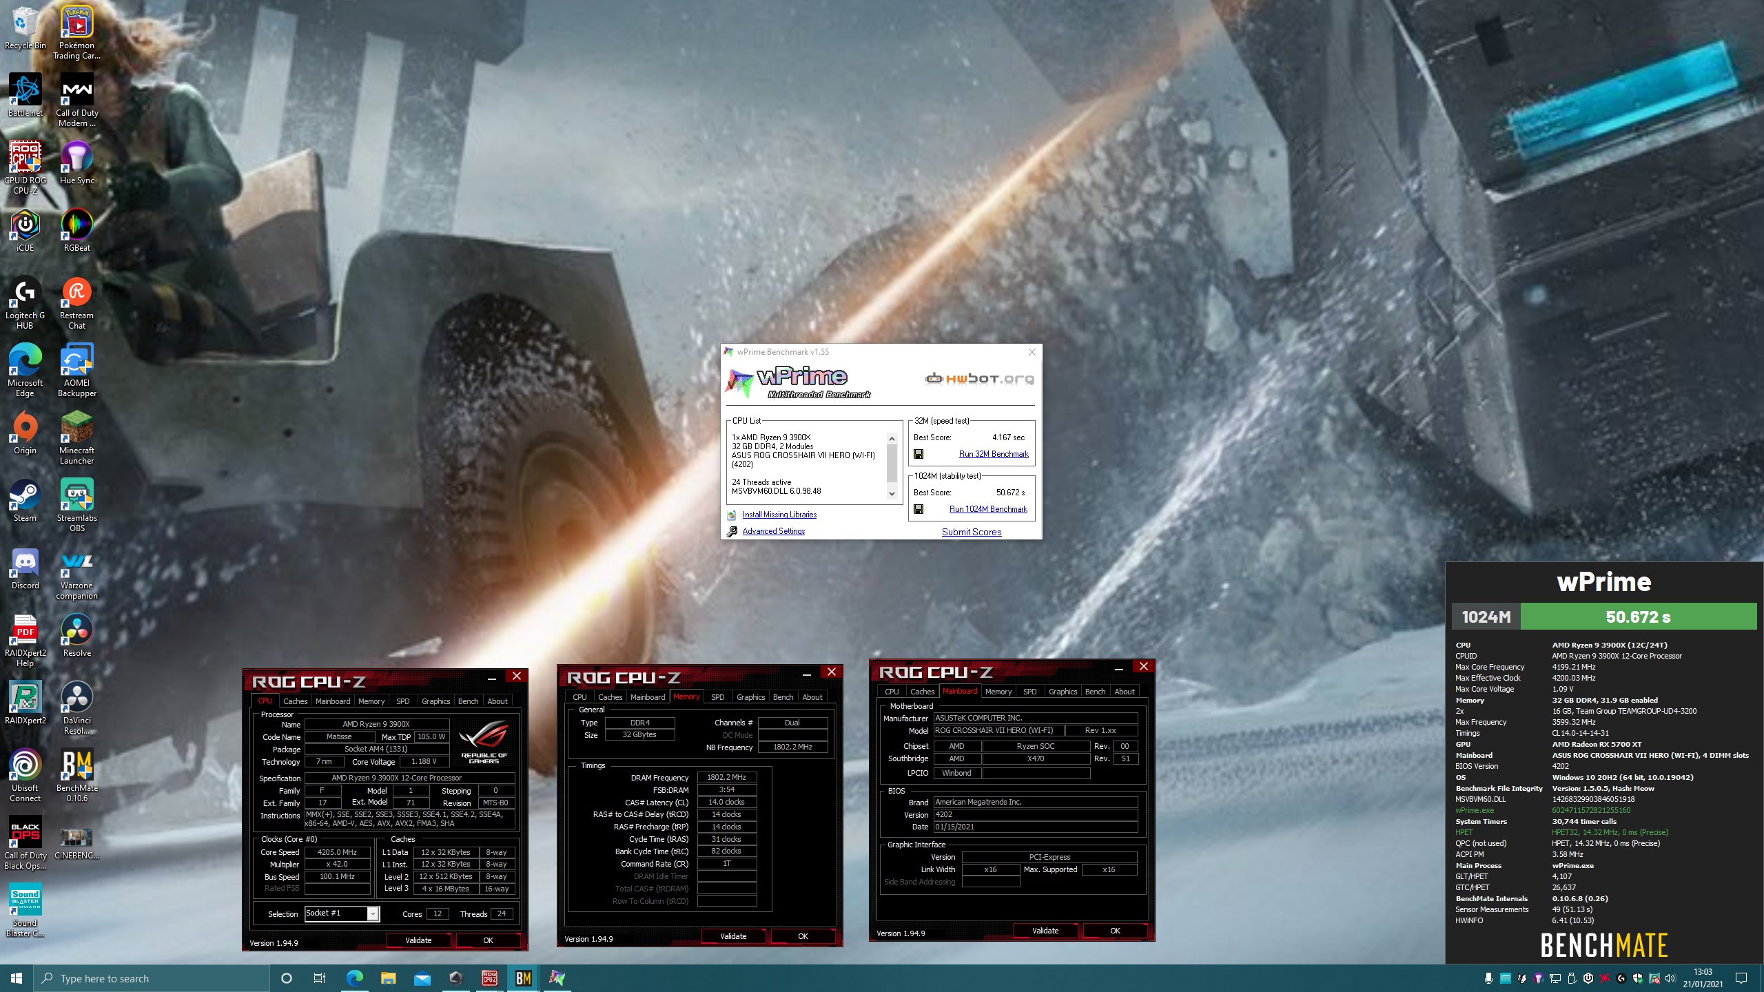Open About tab in right CPU-Z window
The width and height of the screenshot is (1764, 992).
[x=1124, y=692]
